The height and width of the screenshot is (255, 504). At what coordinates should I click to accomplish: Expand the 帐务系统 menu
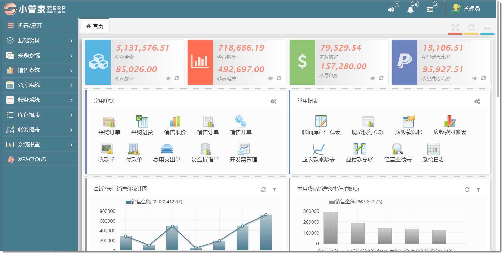coord(40,100)
